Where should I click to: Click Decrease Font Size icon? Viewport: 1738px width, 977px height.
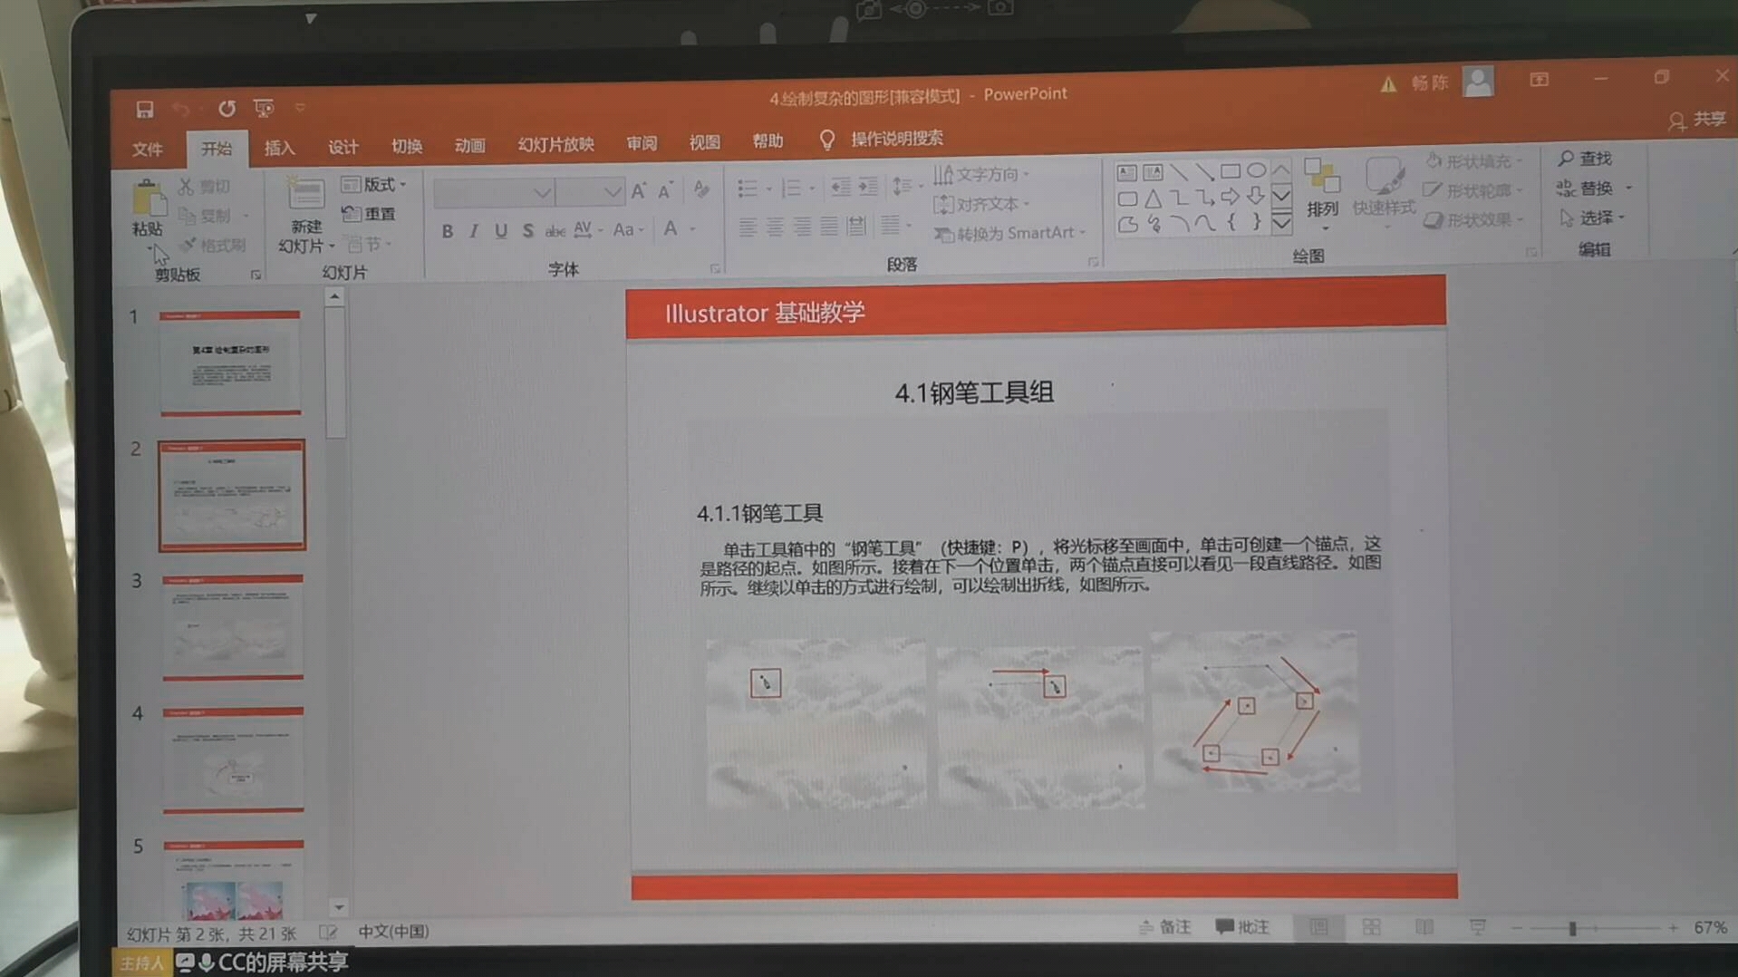click(x=666, y=191)
